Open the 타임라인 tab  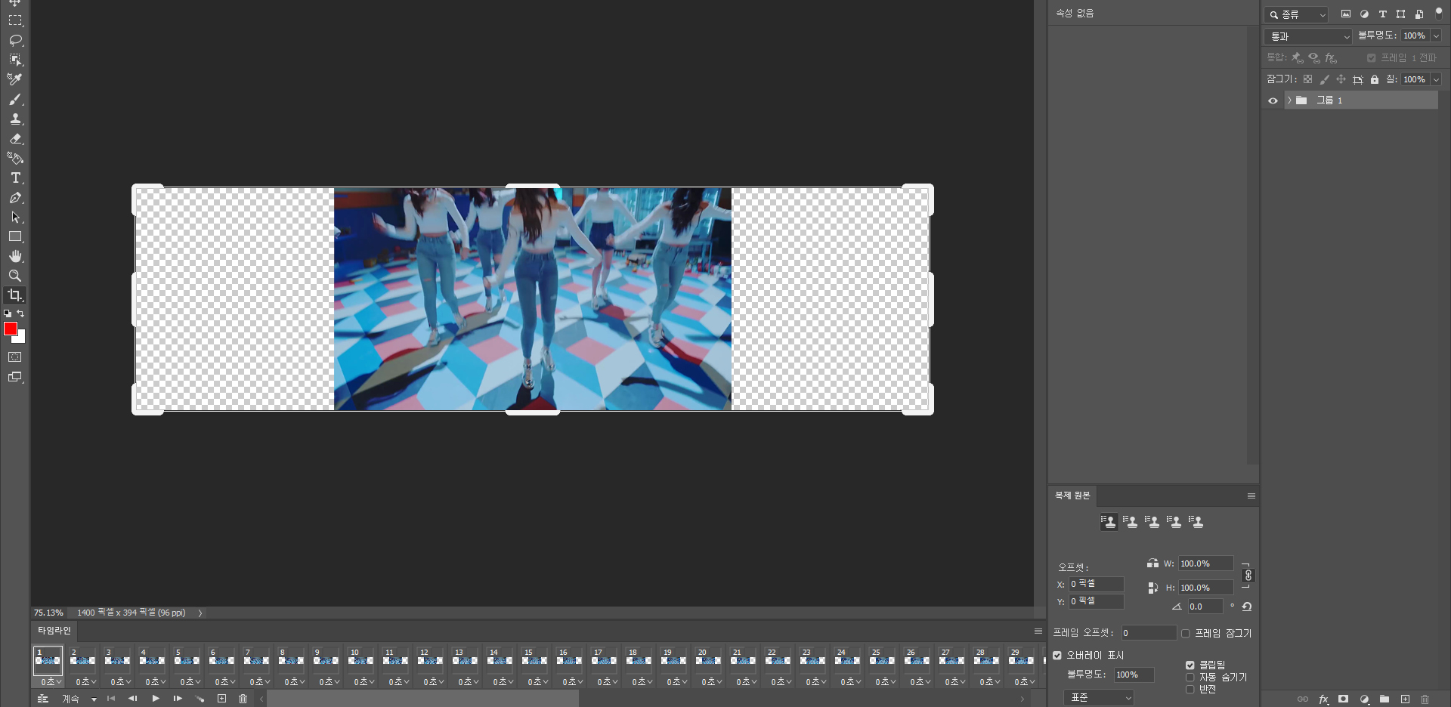click(54, 631)
